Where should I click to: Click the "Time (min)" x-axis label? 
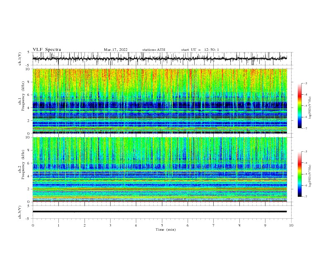(x=166, y=229)
